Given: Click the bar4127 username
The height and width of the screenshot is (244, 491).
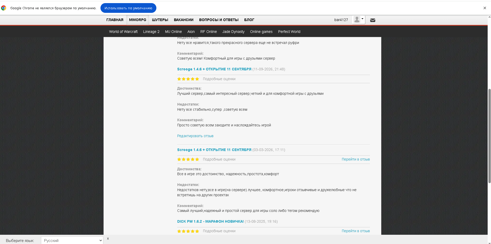Looking at the screenshot, I should 341,20.
